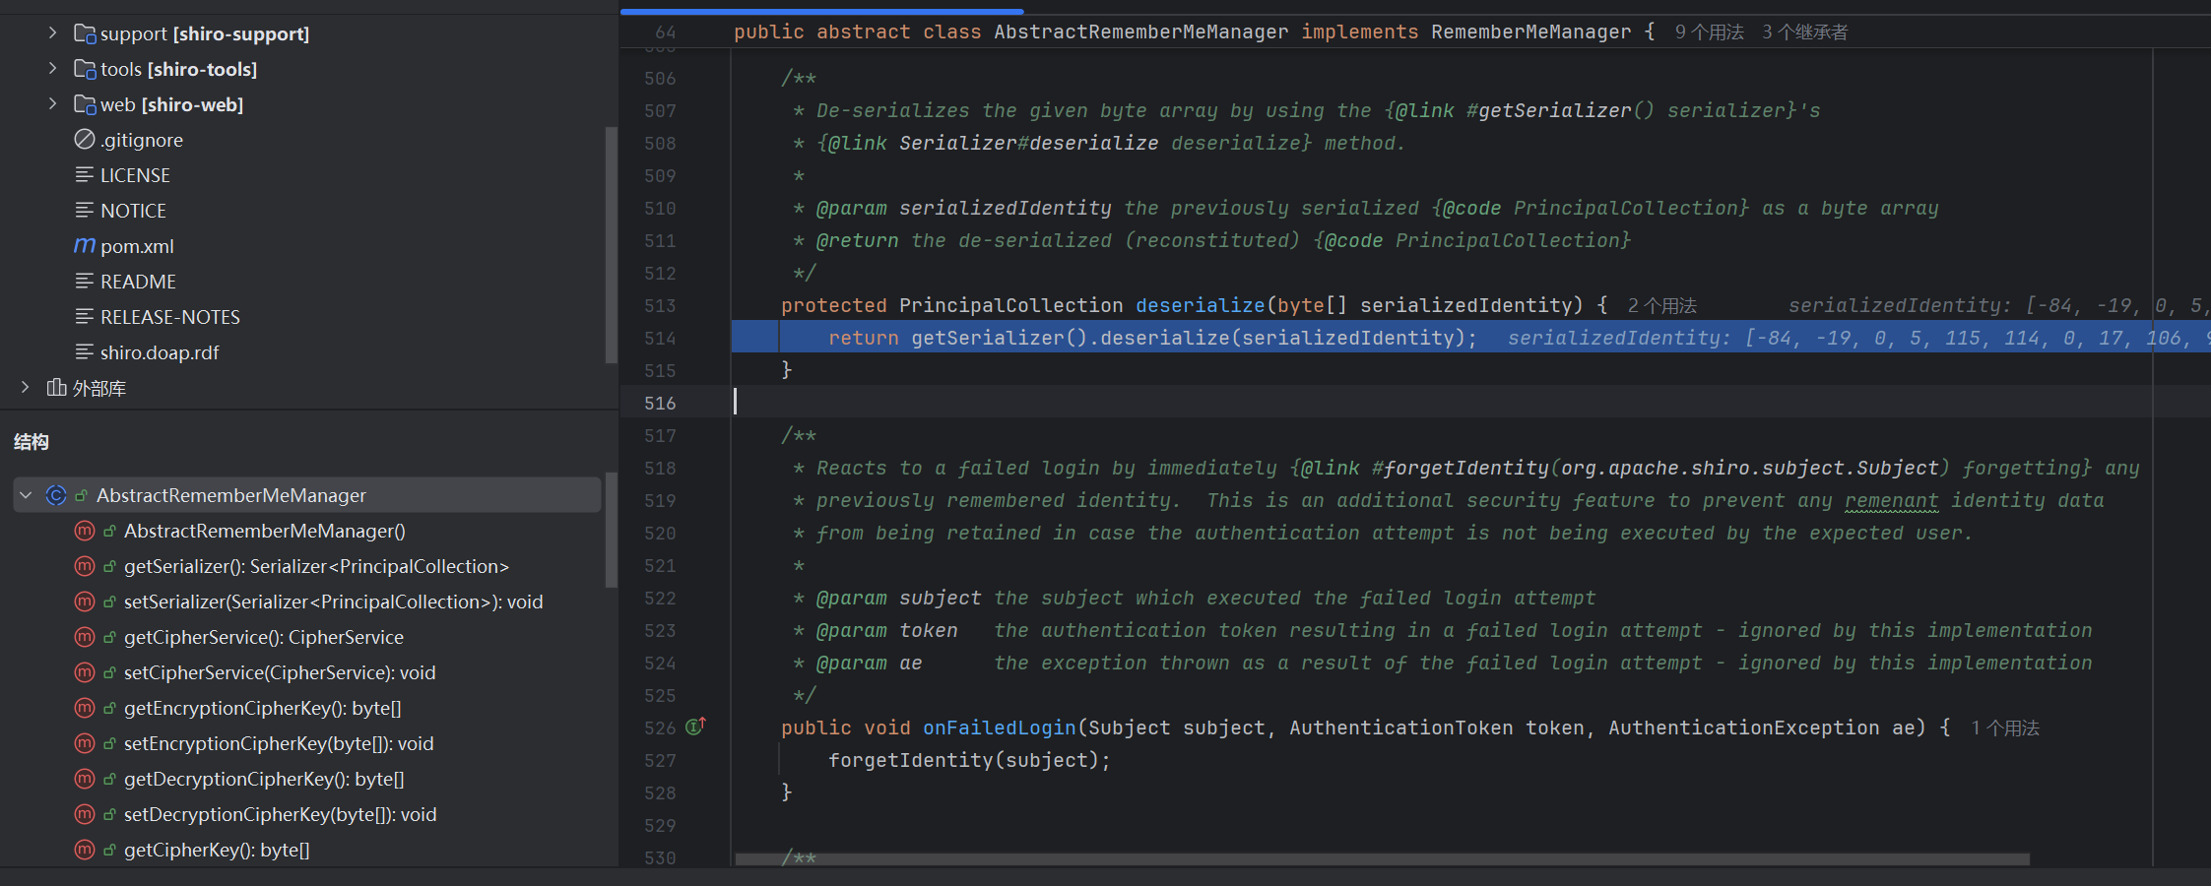Click the module folder icon for web [shiro-web]
Screen dimensions: 2211x886
tap(85, 104)
